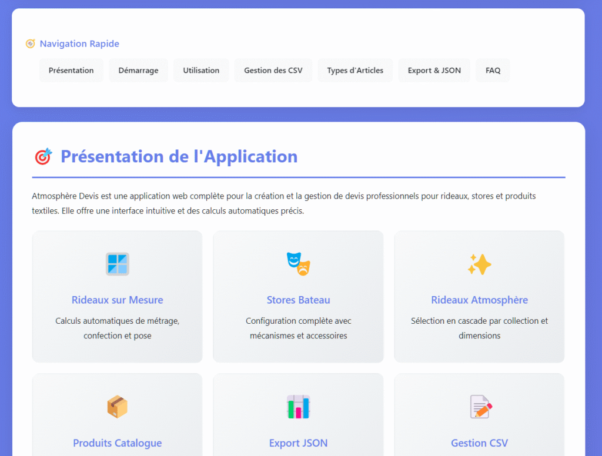Click the cardboard box icon above Produits Catalogue
This screenshot has height=456, width=602.
tap(118, 407)
